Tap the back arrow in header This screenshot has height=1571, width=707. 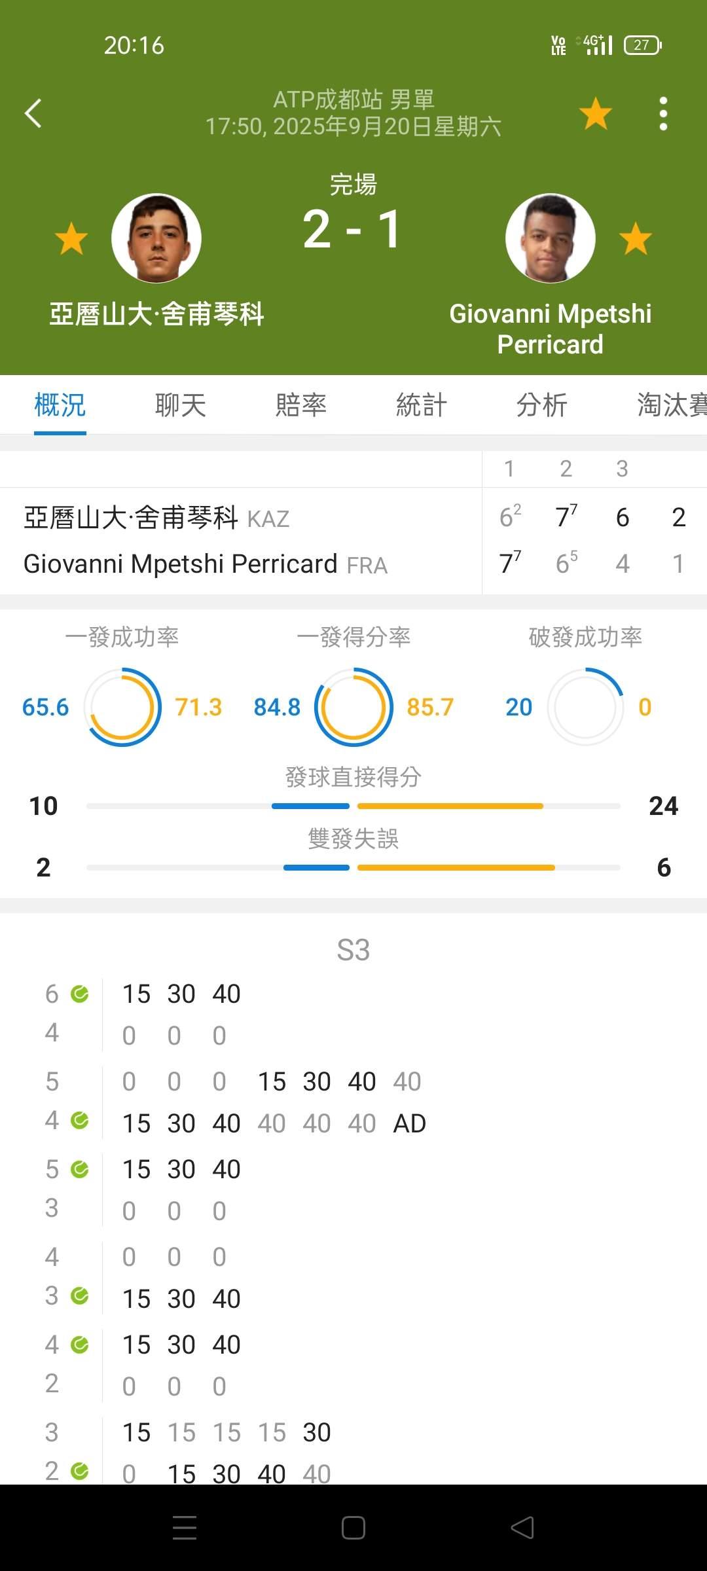tap(33, 113)
